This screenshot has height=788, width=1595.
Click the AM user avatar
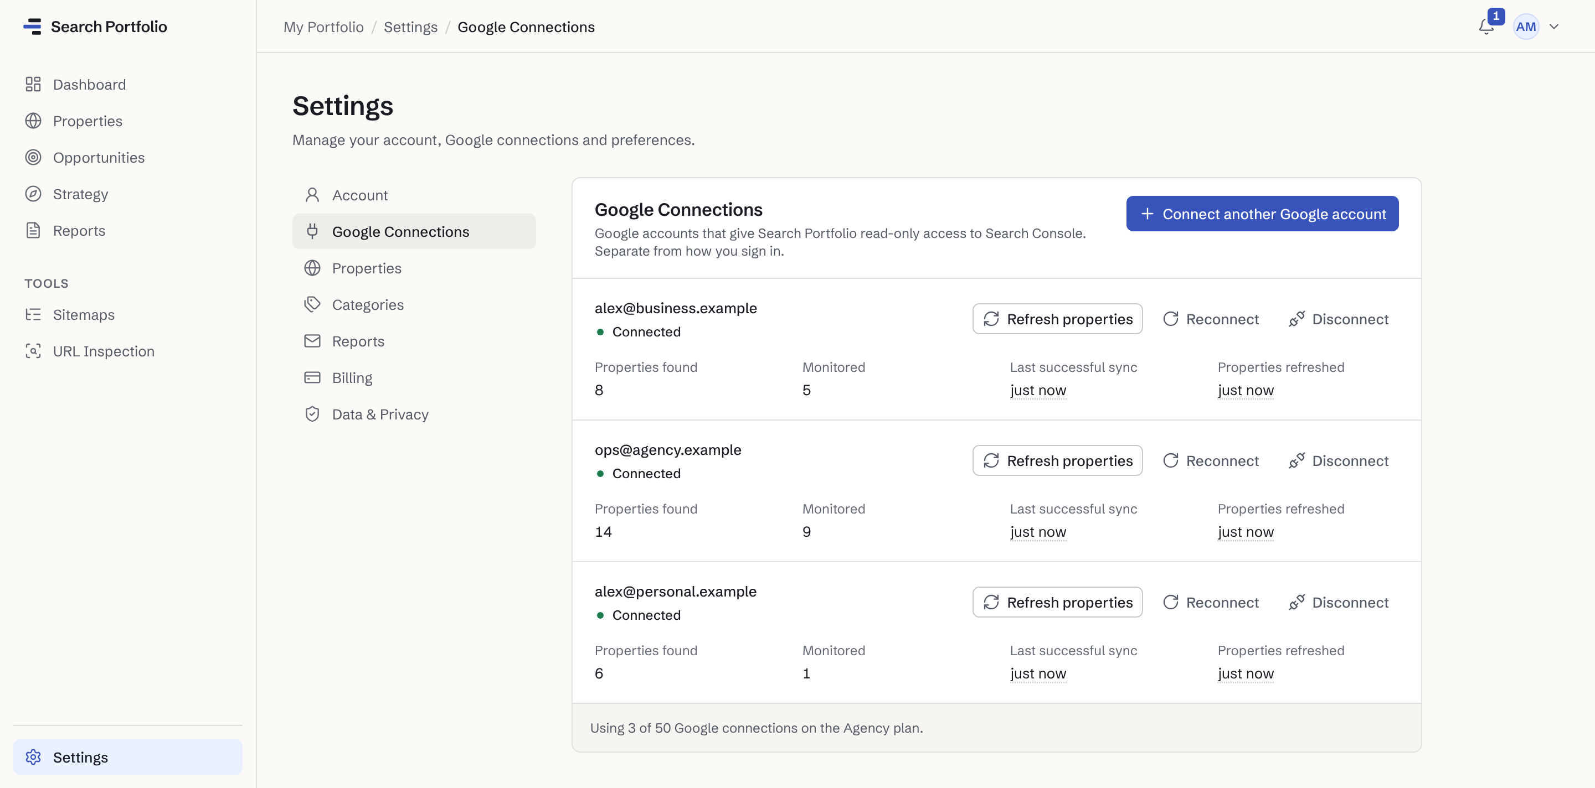coord(1526,27)
